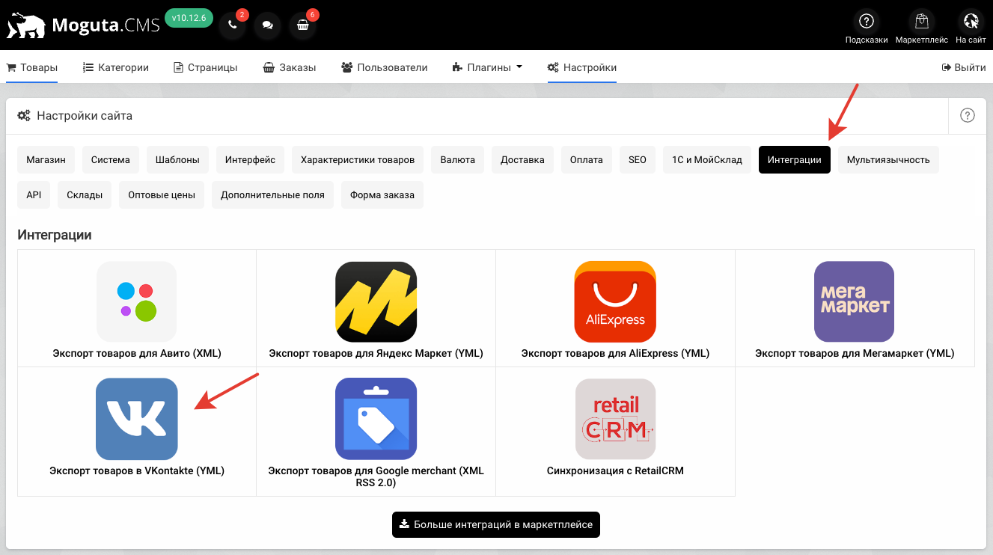This screenshot has width=993, height=555.
Task: Click 'Экспорт товаров для AliExpress (YML)' text
Action: (x=615, y=353)
